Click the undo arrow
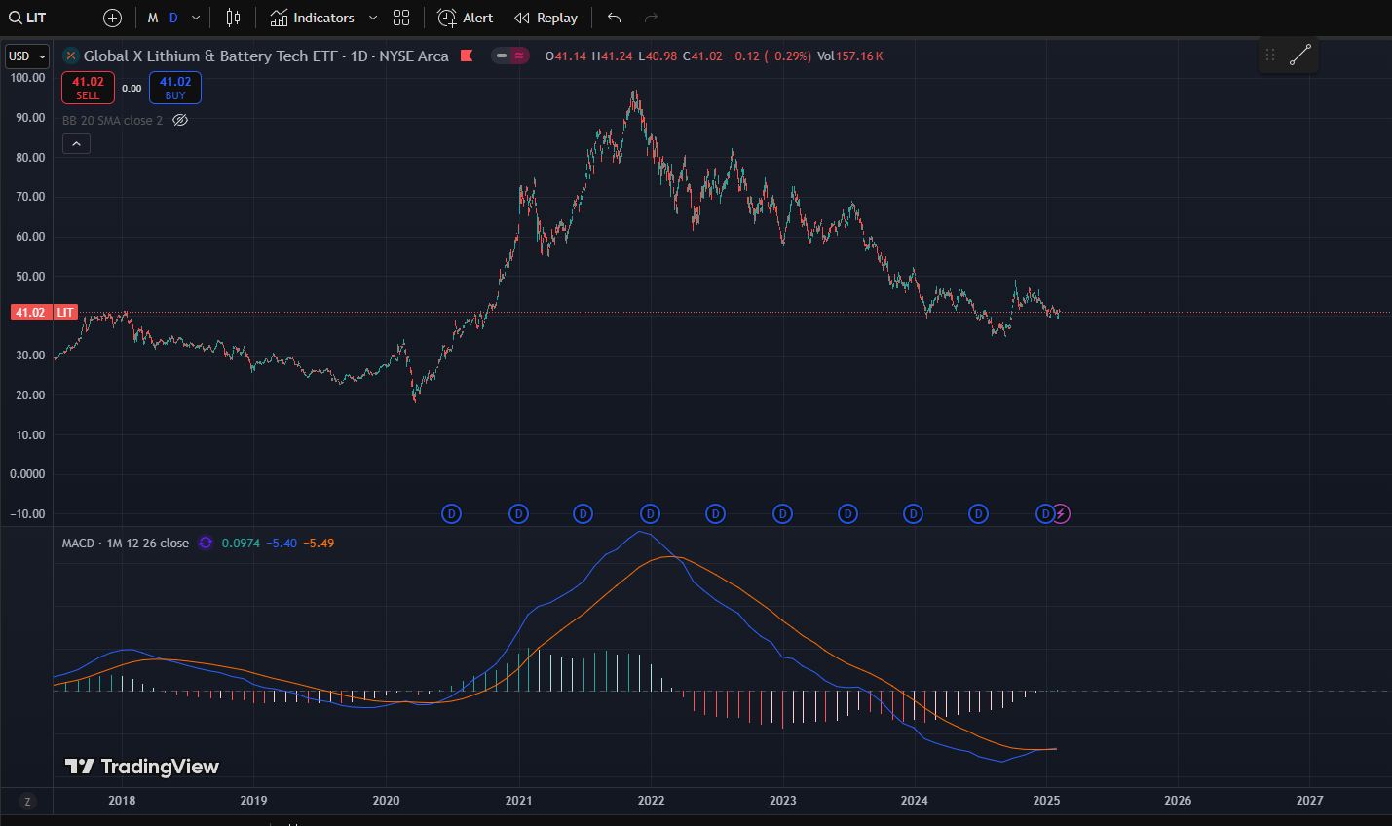Viewport: 1392px width, 826px height. point(614,18)
